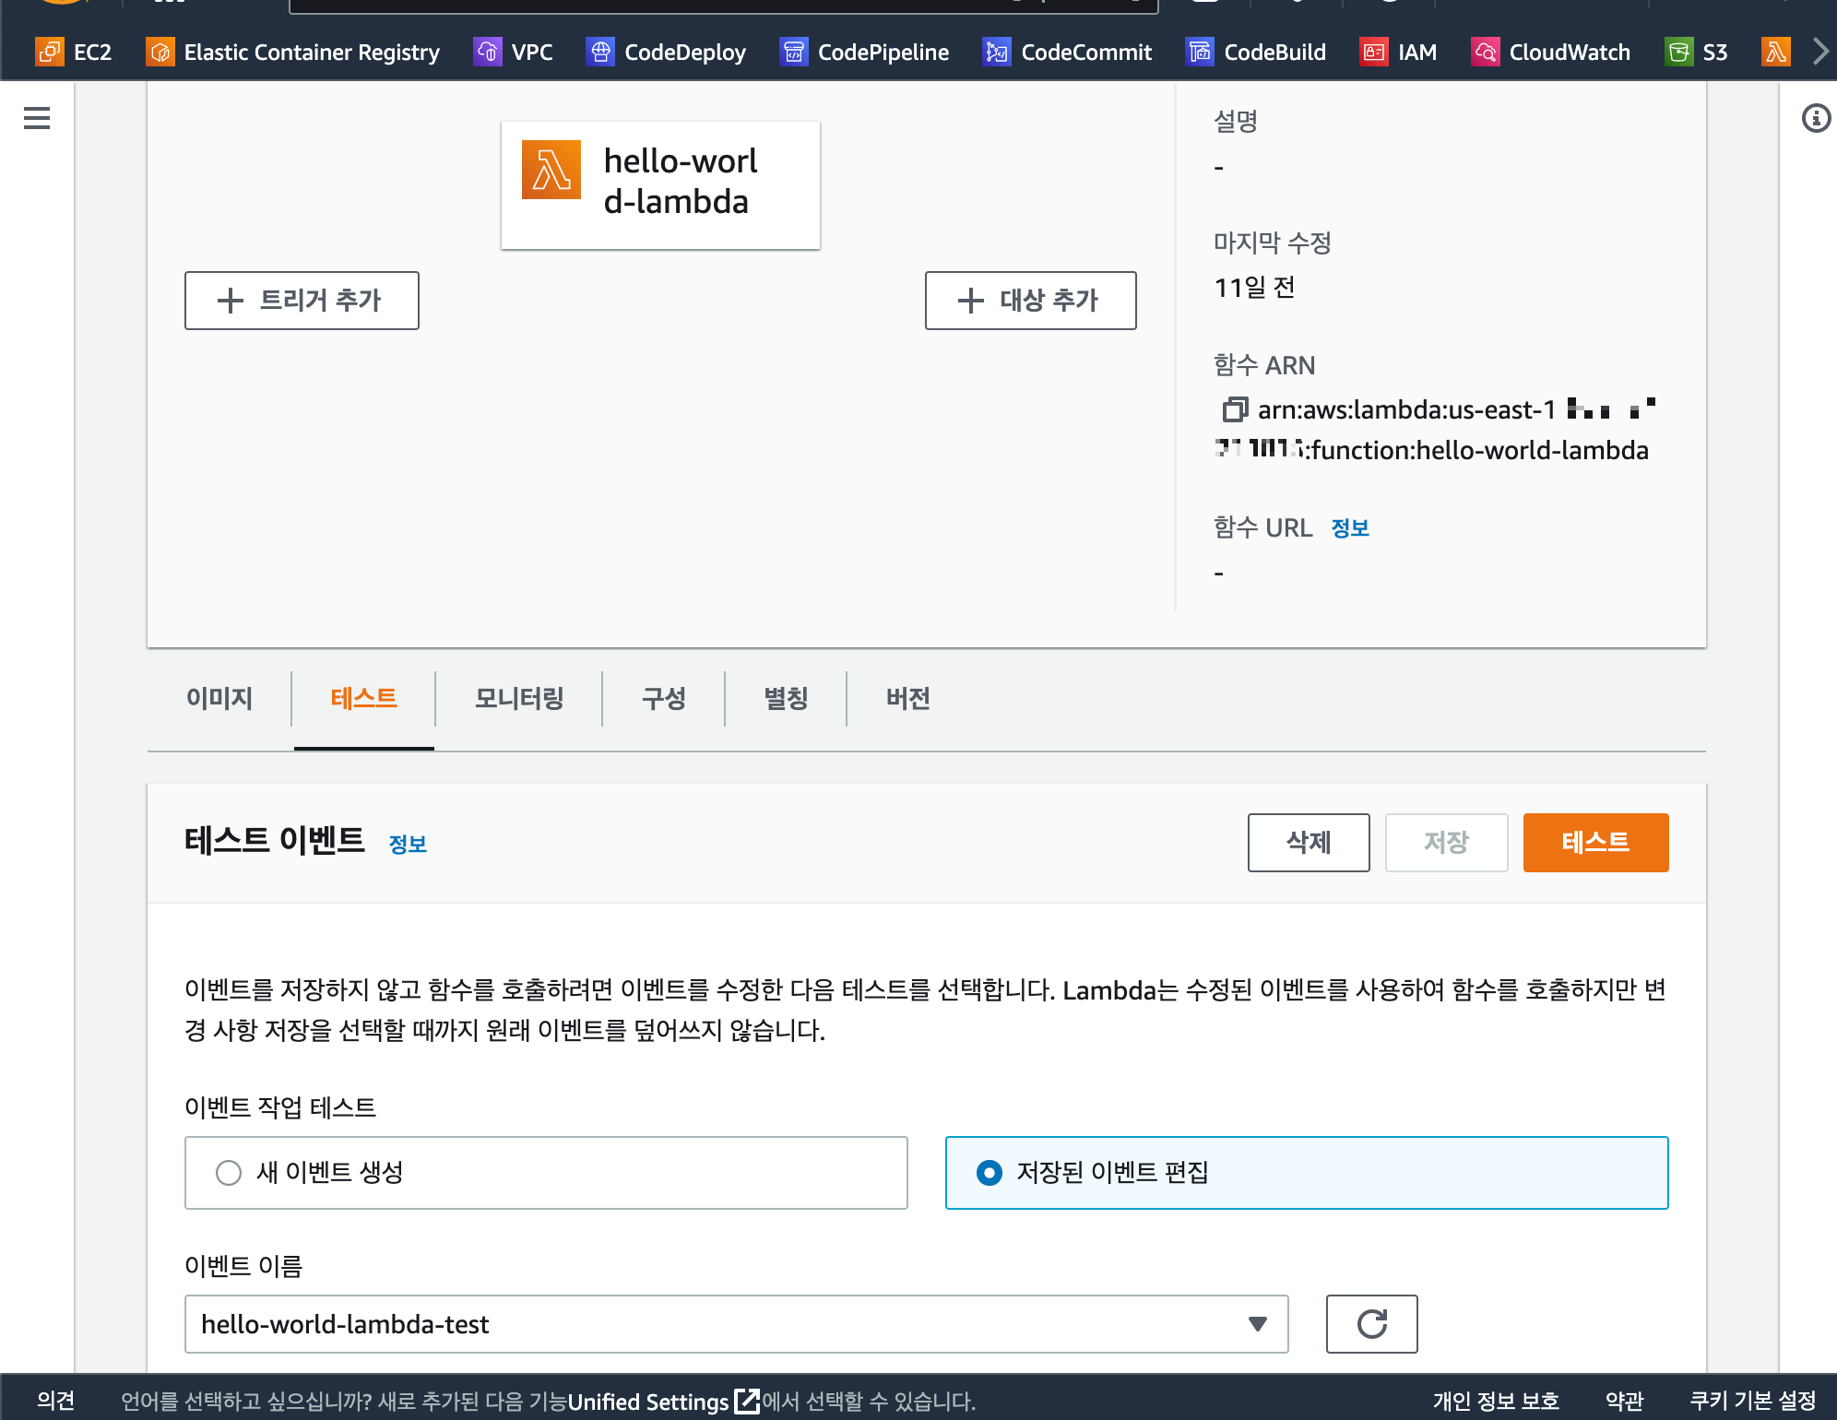This screenshot has height=1420, width=1837.
Task: Open the hamburger side navigation menu
Action: click(37, 118)
